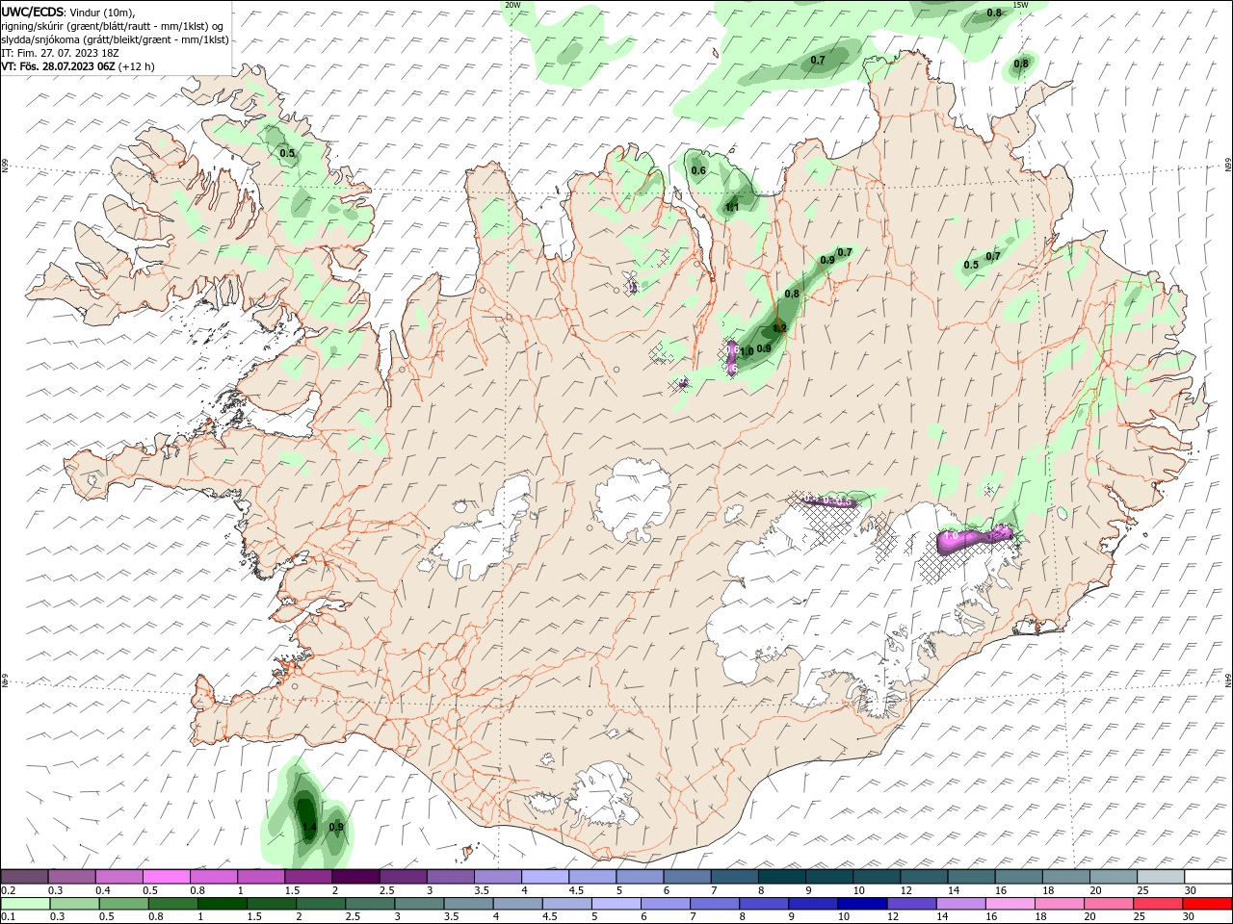This screenshot has width=1233, height=924.
Task: Click the "0.2" label in snow legend
Action: pyautogui.click(x=9, y=890)
